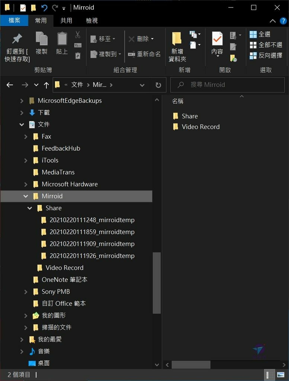The height and width of the screenshot is (381, 289).
Task: Switch to details view in status bar
Action: pos(269,375)
